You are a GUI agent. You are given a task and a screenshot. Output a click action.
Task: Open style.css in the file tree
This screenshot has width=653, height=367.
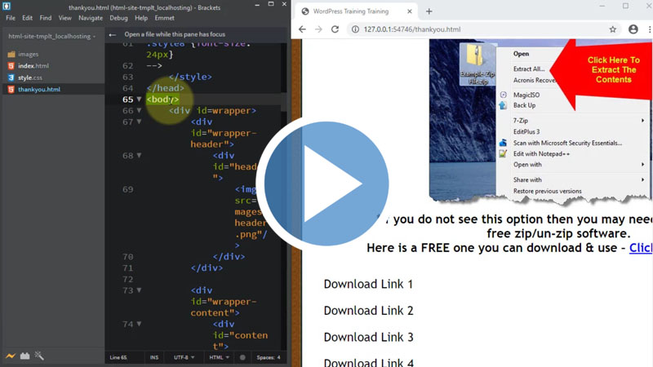pos(33,77)
